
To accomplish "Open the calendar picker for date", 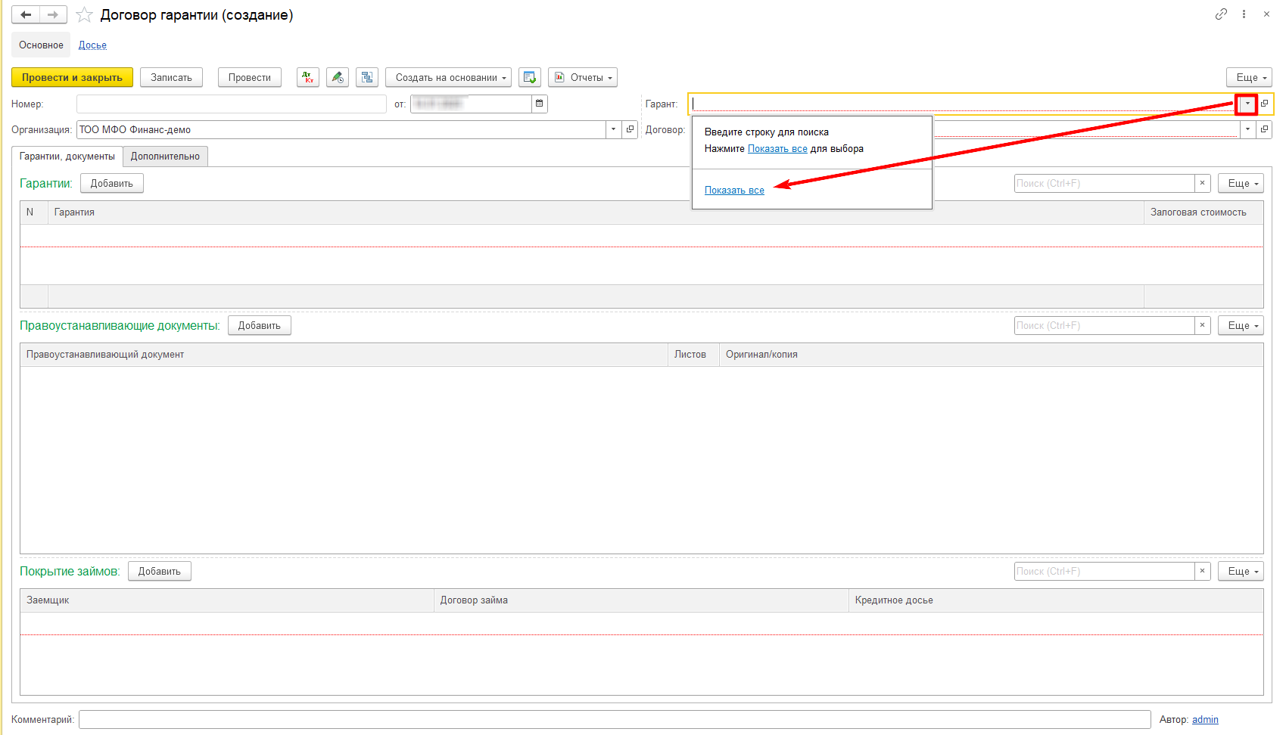I will [x=539, y=104].
